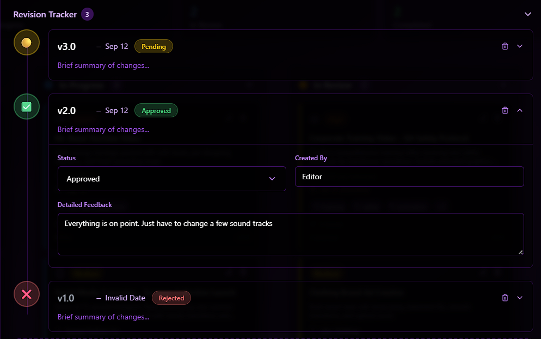Click the red X status icon for v1.0
541x339 pixels.
tap(27, 294)
